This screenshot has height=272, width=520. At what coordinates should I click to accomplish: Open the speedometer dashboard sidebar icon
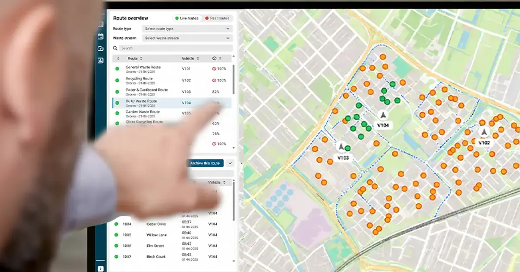(101, 49)
